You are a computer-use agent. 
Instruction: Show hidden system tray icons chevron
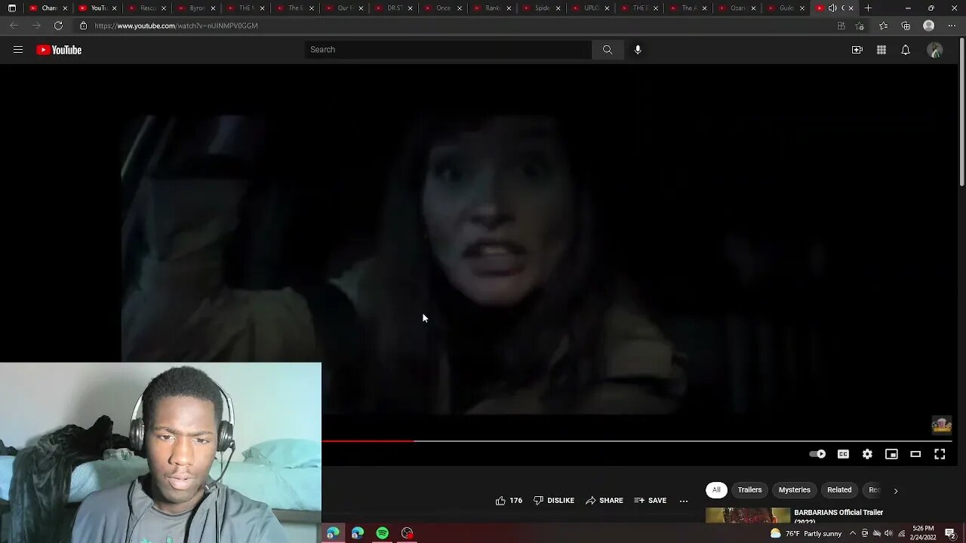coord(853,533)
